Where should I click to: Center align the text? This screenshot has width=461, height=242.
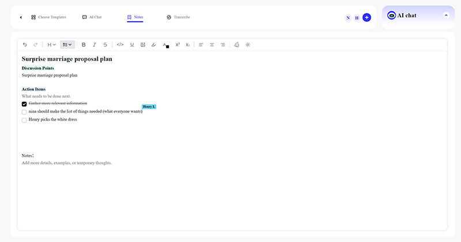[212, 44]
